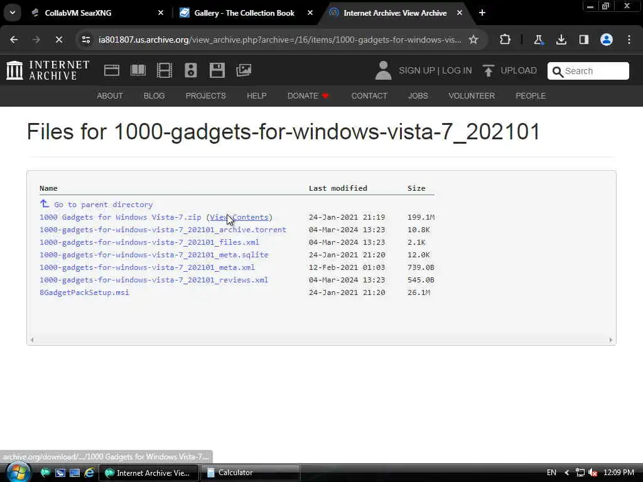This screenshot has height=482, width=643.
Task: Open the Windows Start orb
Action: pos(18,472)
